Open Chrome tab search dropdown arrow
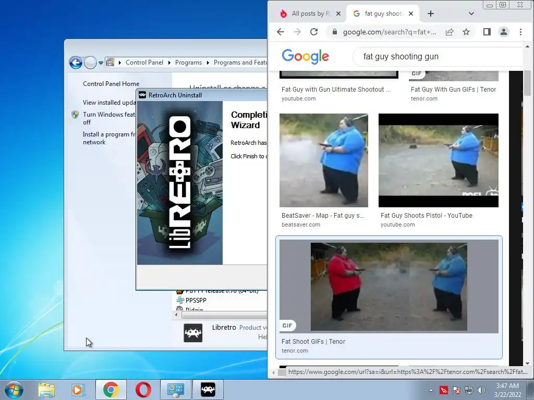Viewport: 534px width, 400px height. pos(471,14)
